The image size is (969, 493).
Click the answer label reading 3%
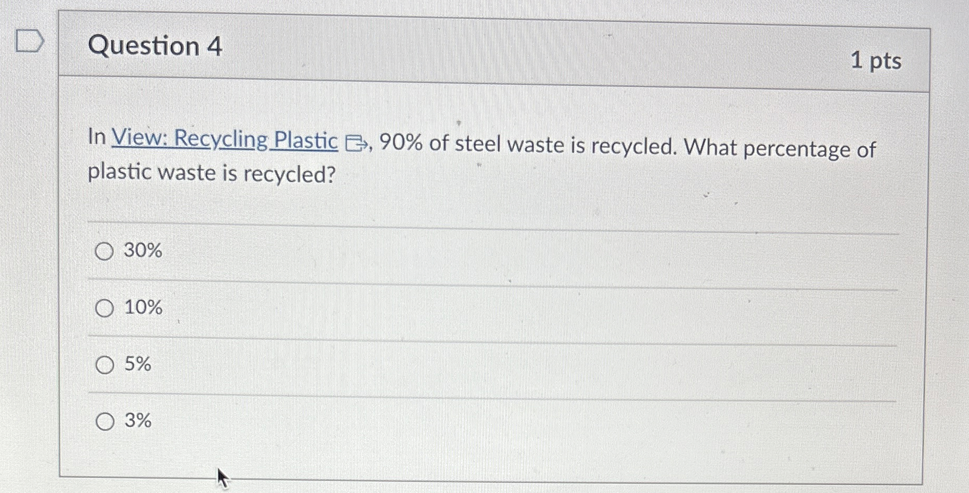click(x=138, y=421)
